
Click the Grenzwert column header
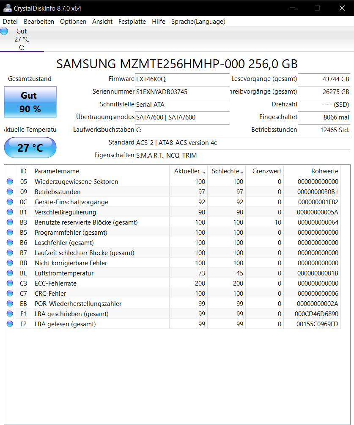pos(265,171)
